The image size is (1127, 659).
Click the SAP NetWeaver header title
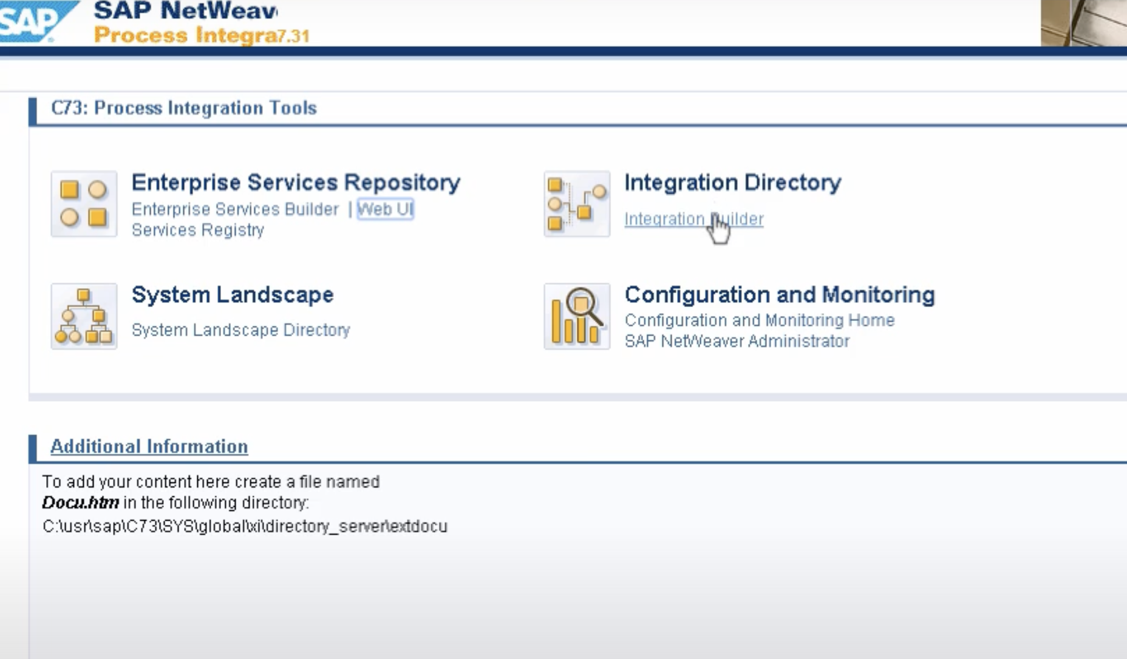click(186, 10)
